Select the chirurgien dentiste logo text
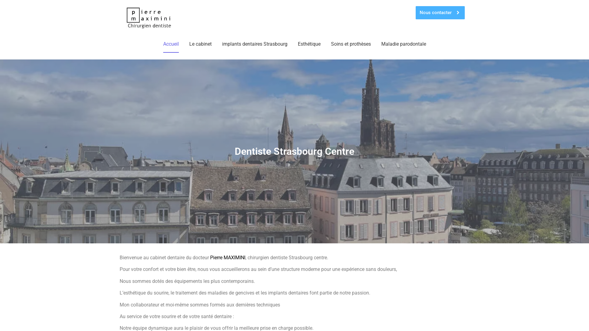The image size is (589, 331). tap(149, 26)
